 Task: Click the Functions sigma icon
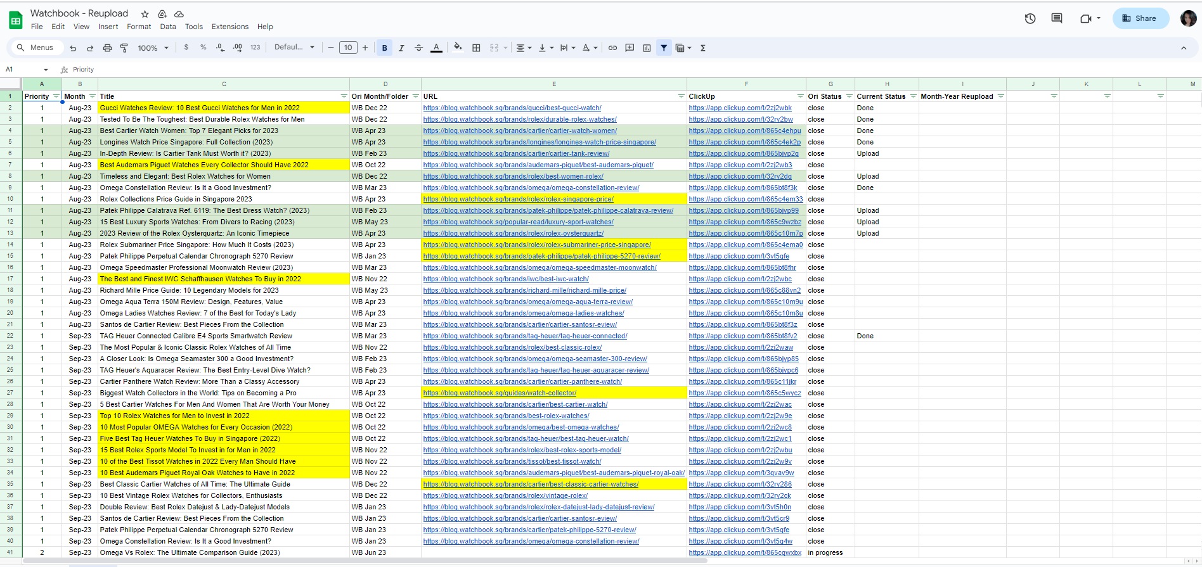(x=702, y=48)
